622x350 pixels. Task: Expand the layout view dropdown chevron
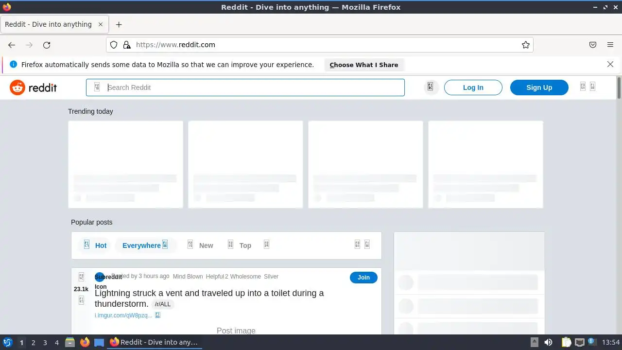[367, 245]
